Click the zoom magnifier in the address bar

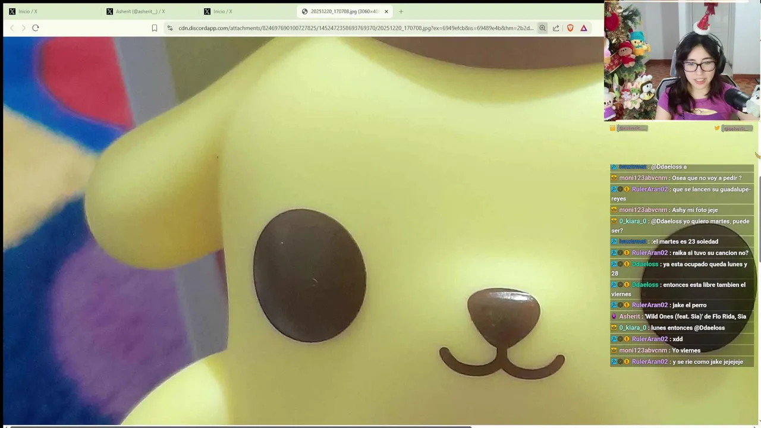(542, 28)
